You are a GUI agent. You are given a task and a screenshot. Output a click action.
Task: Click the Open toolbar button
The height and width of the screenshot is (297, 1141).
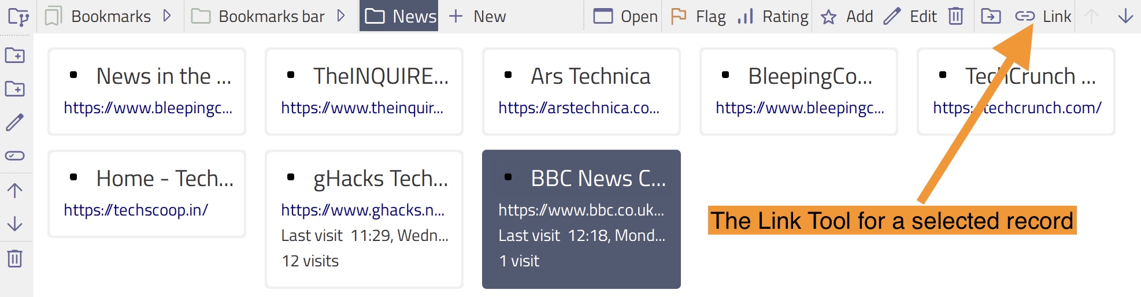click(x=625, y=16)
